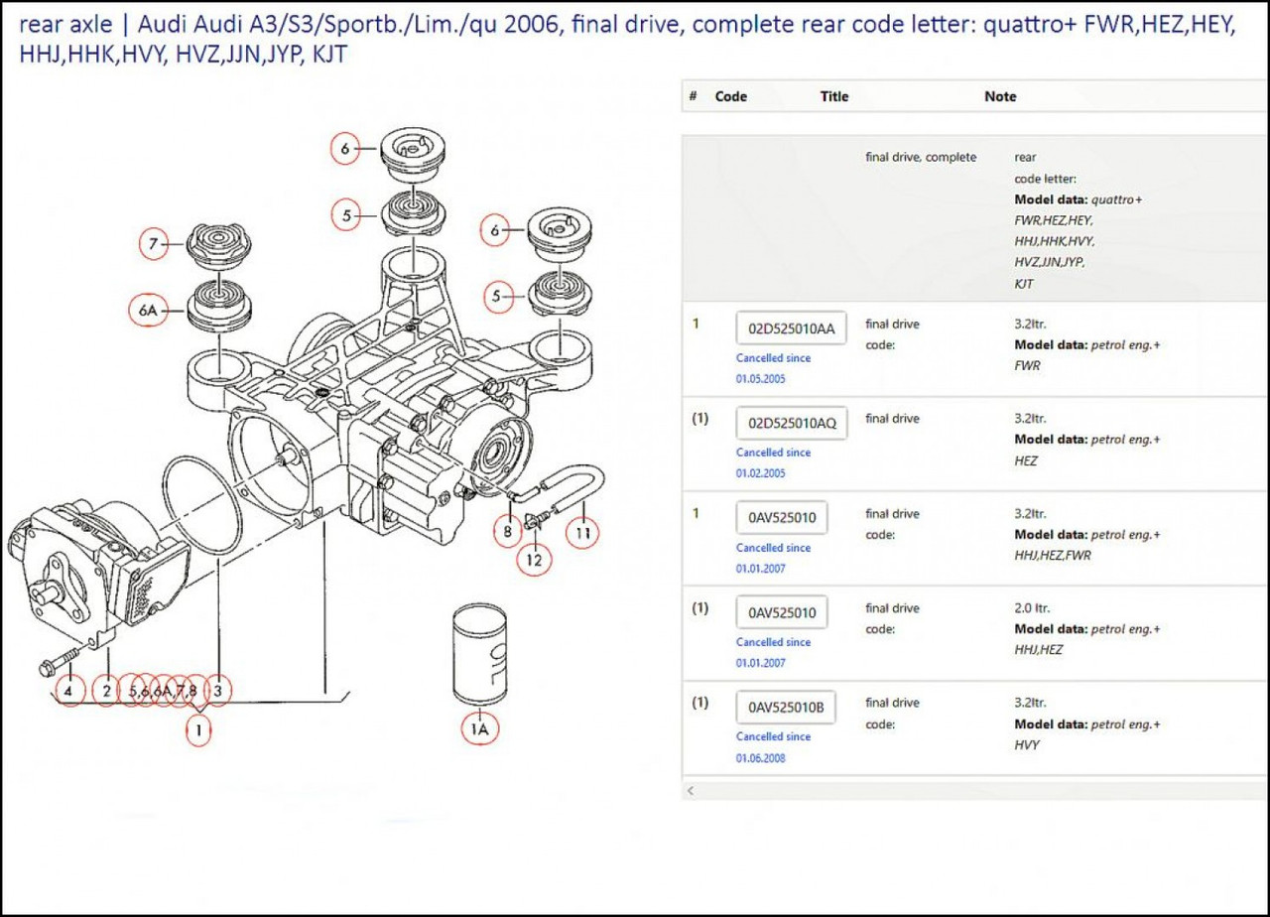Click callout 4 below the bolt
This screenshot has width=1270, height=917.
point(68,690)
